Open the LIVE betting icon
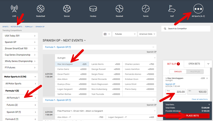The height and width of the screenshot is (121, 213). [14, 8]
